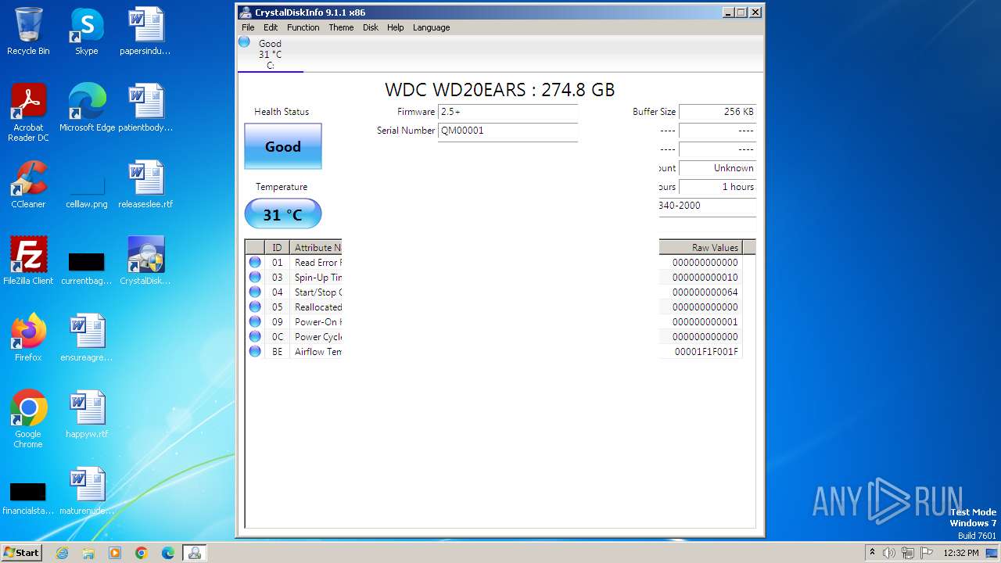Open the Disk menu
This screenshot has height=563, width=1001.
[x=371, y=27]
